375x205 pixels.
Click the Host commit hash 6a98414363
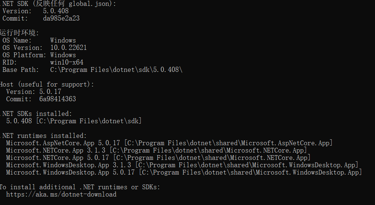click(57, 99)
